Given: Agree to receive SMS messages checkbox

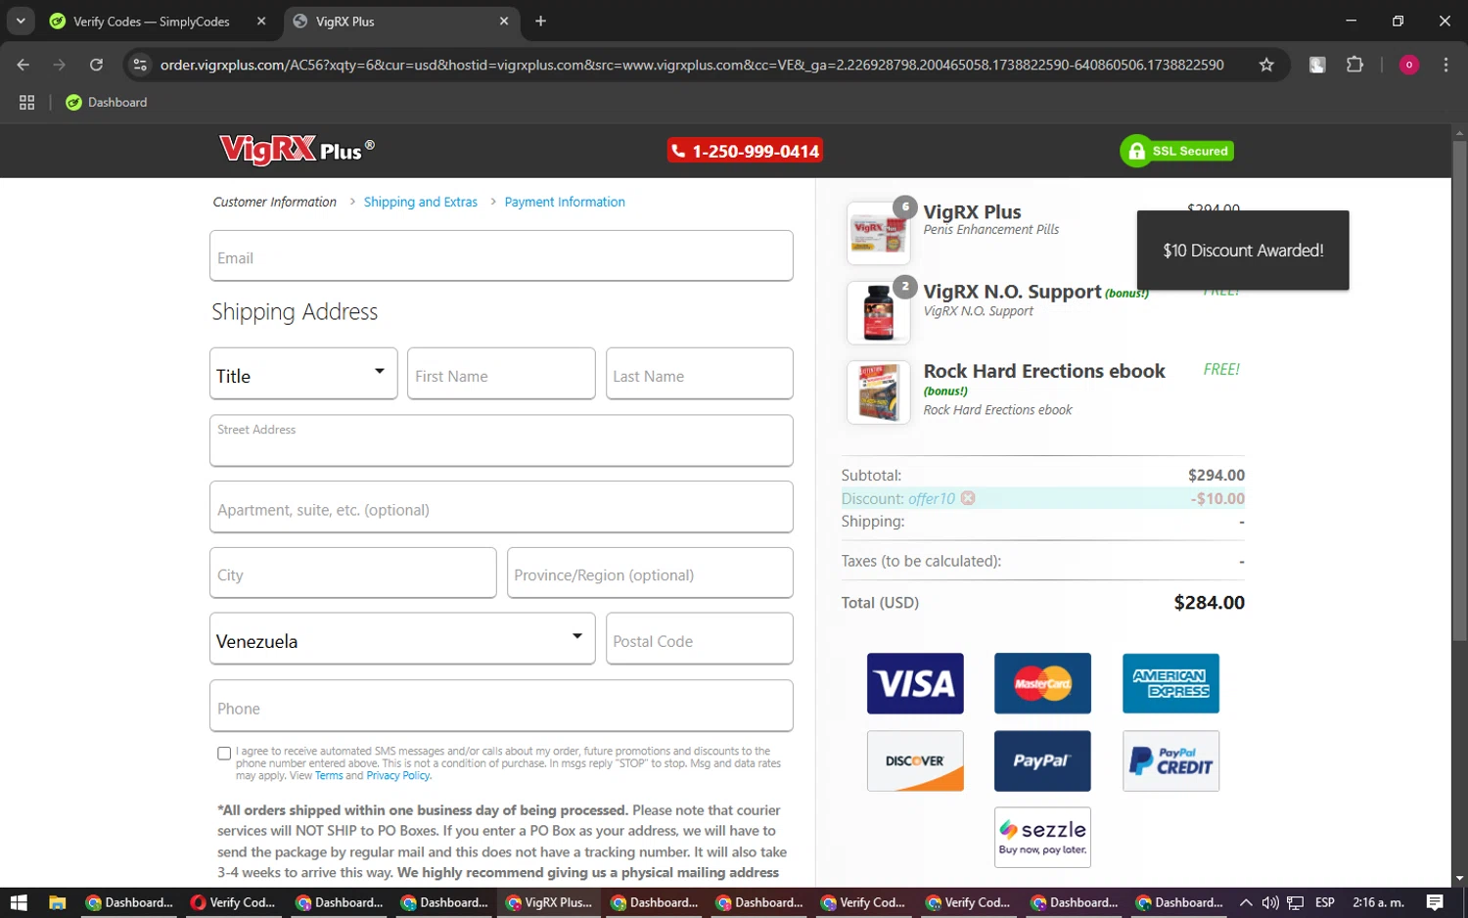Looking at the screenshot, I should tap(224, 753).
